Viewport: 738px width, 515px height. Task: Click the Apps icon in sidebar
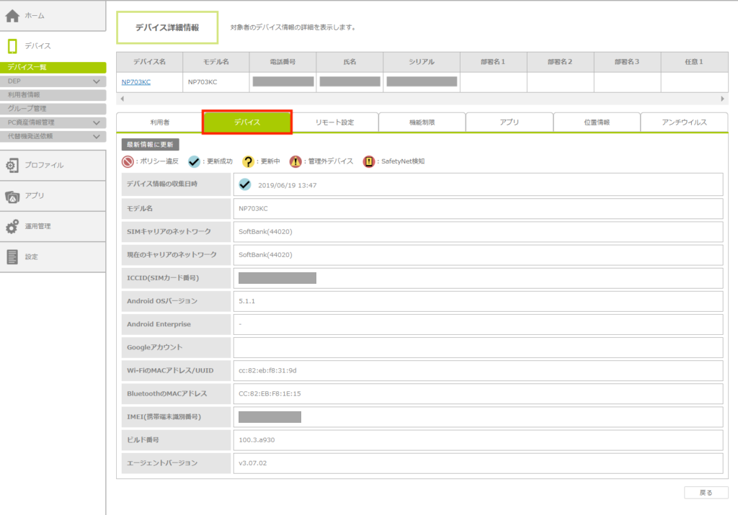click(12, 196)
